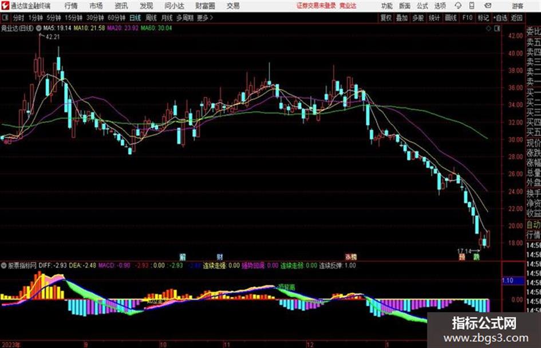Open the 行情 menu
Image resolution: width=541 pixels, height=348 pixels.
(x=71, y=6)
